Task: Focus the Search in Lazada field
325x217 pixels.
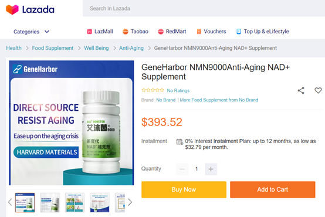Action: (x=204, y=8)
